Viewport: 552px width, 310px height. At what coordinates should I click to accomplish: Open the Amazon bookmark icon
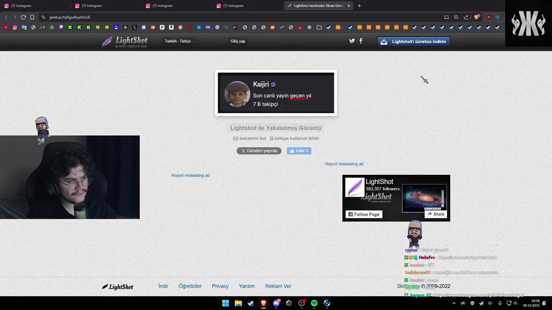coord(171,27)
